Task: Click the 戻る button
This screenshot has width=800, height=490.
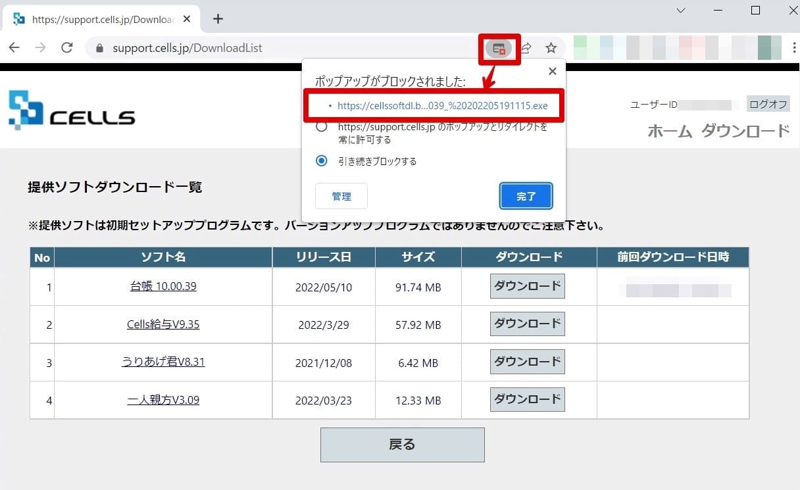Action: pos(403,445)
